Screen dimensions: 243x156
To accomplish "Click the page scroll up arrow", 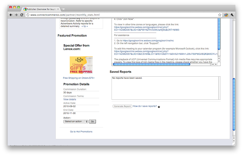I will (x=234, y=138).
